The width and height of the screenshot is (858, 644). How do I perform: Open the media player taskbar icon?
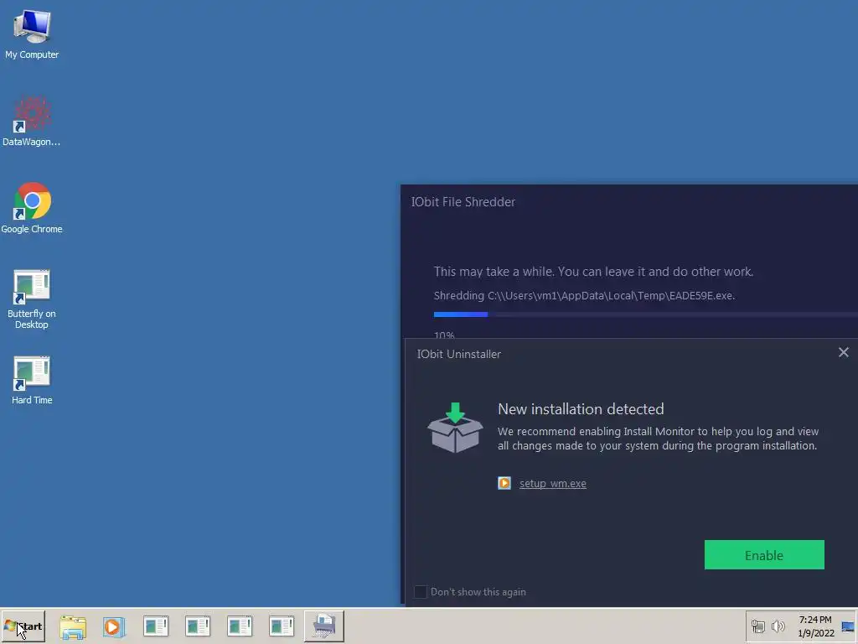pos(114,626)
